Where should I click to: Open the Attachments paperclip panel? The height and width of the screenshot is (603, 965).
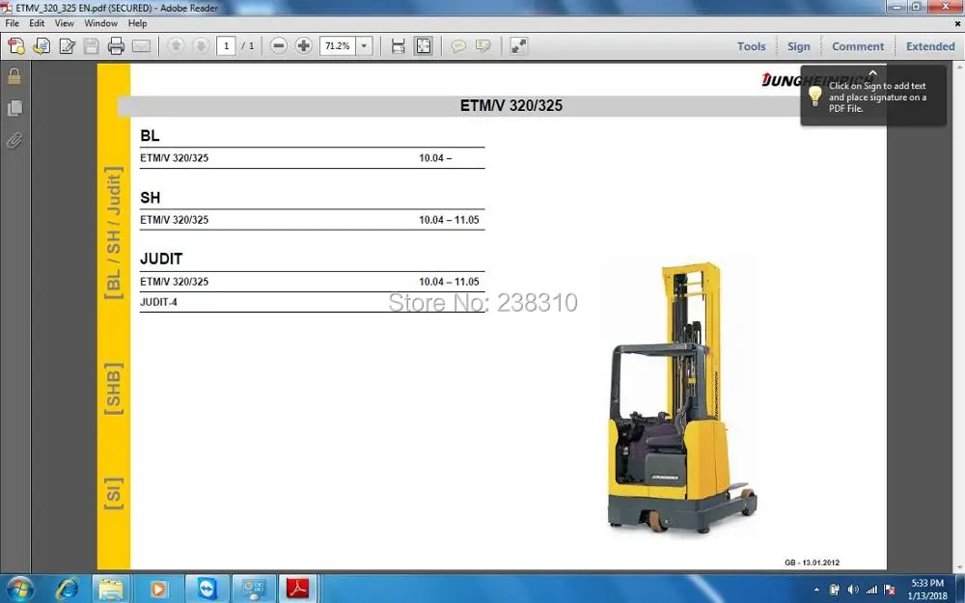(x=14, y=140)
